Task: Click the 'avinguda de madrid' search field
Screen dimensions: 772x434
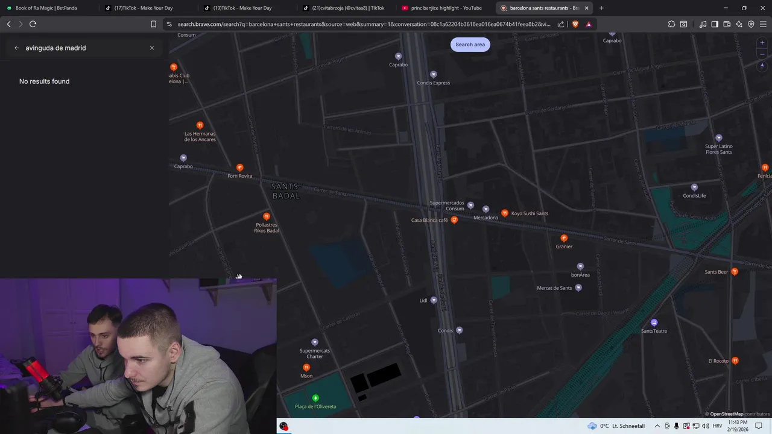Action: pos(84,48)
